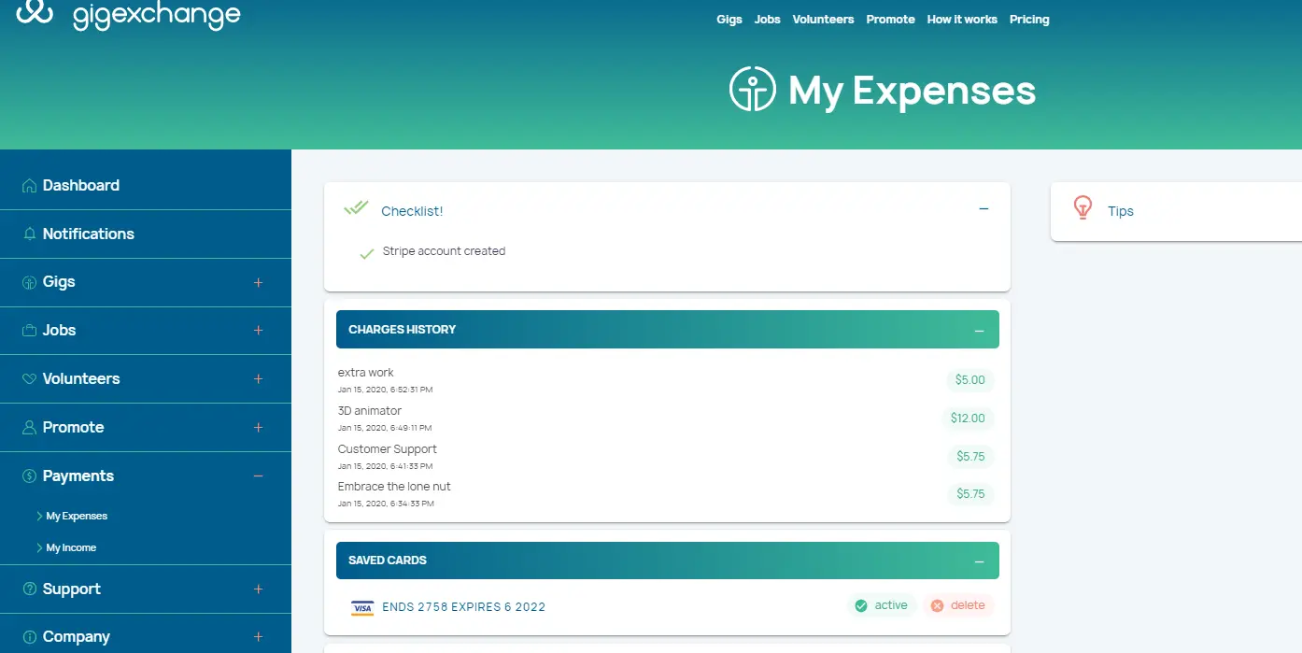Click the Tips lightbulb icon
This screenshot has height=653, width=1302.
coord(1083,207)
